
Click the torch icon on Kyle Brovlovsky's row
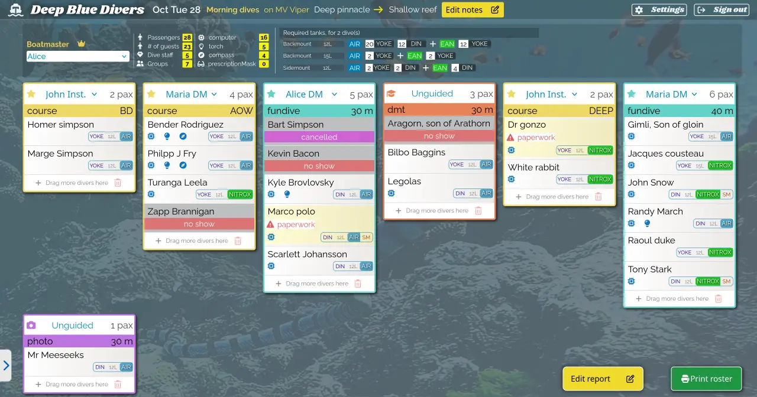coord(287,194)
